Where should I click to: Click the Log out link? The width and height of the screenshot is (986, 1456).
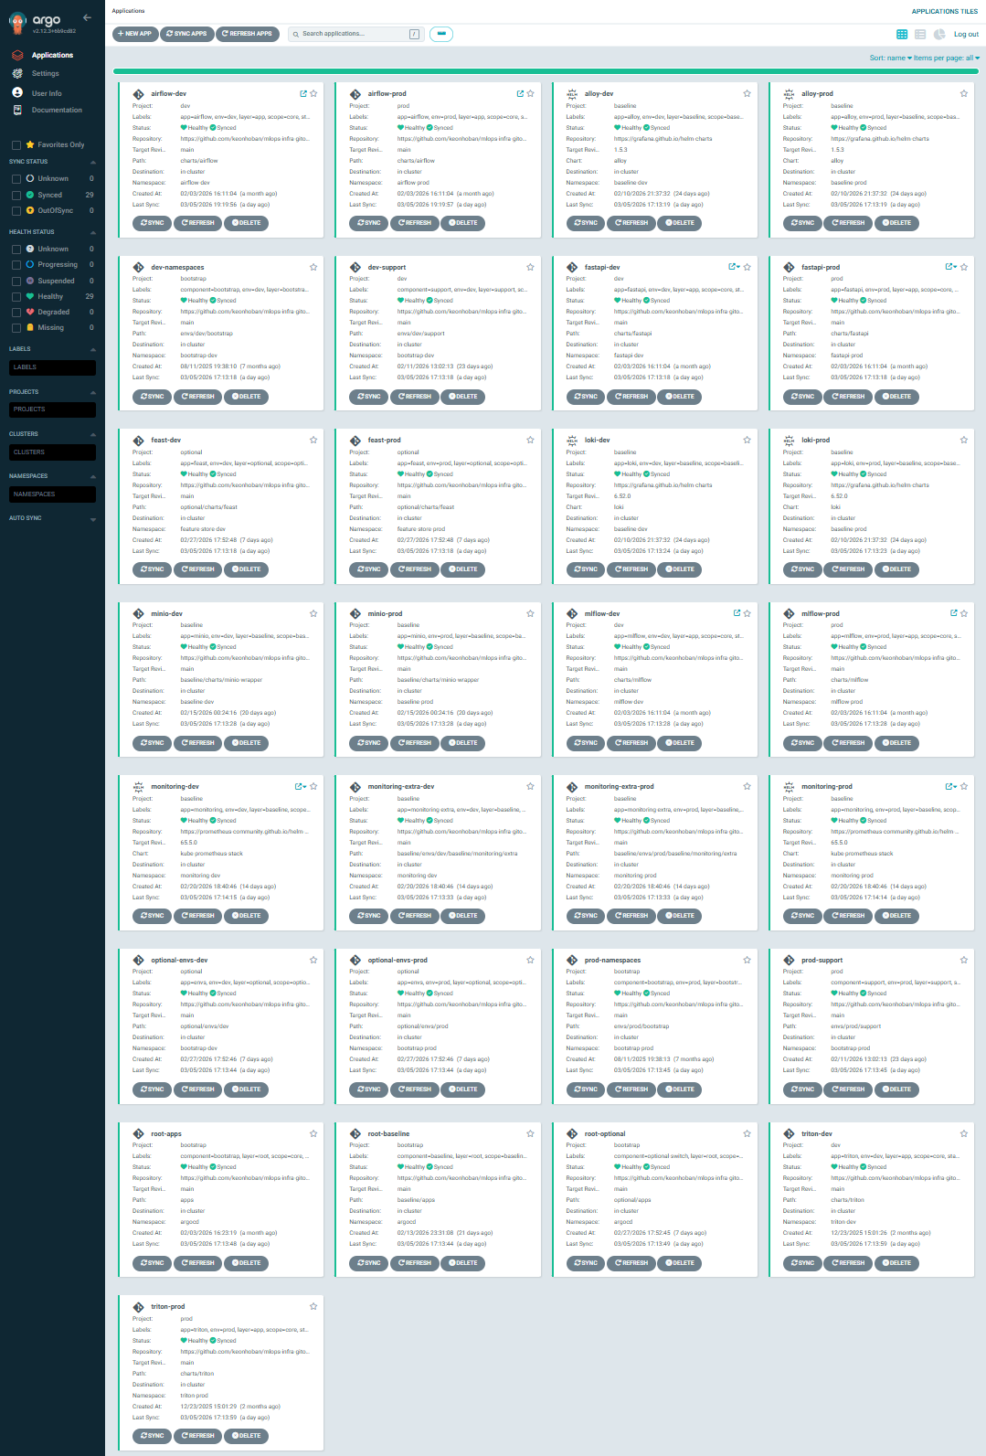pyautogui.click(x=966, y=35)
